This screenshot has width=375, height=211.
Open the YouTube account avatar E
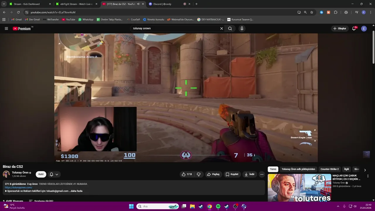(364, 28)
